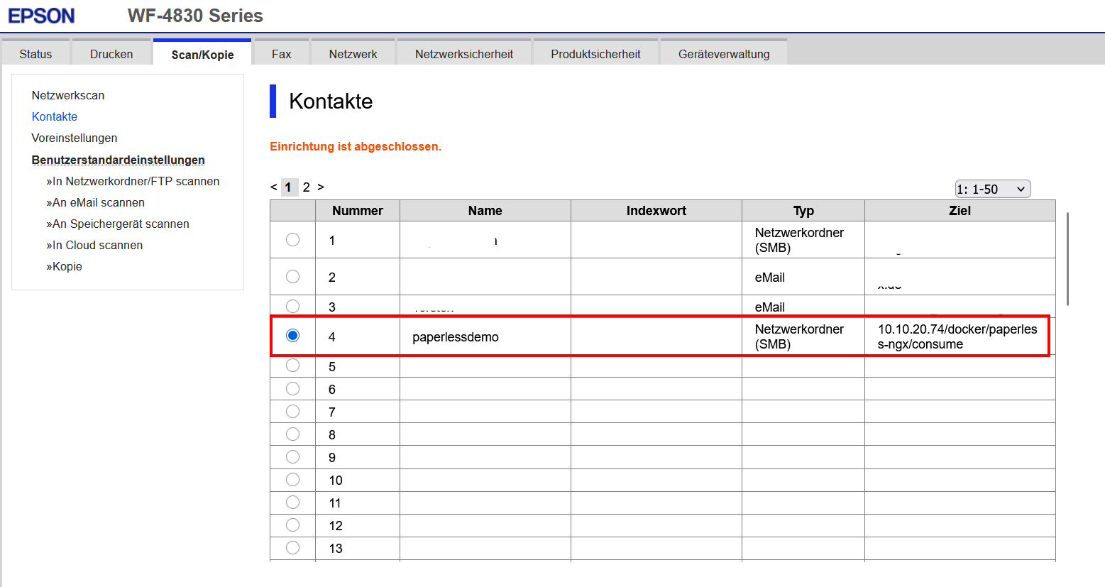Screen dimensions: 1105x587
Task: Go to page 2 of contacts
Action: [x=306, y=187]
